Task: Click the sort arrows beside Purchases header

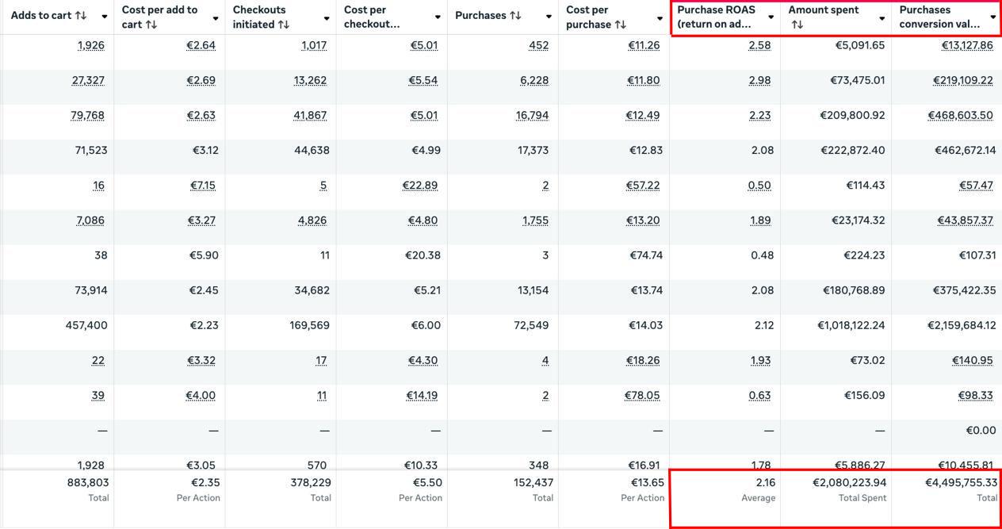Action: coord(515,16)
